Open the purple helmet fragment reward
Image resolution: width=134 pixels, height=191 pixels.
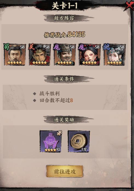[x=51, y=141]
